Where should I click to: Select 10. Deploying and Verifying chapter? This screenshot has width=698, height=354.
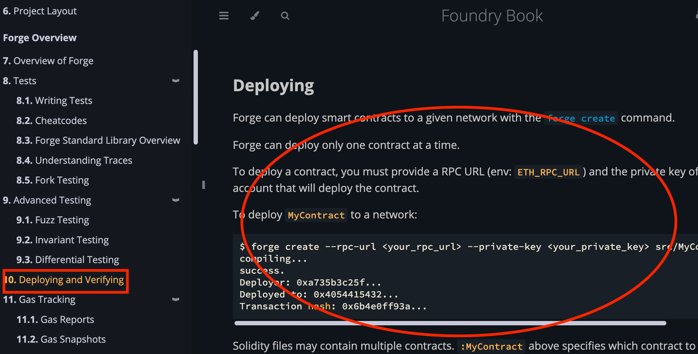(x=65, y=280)
